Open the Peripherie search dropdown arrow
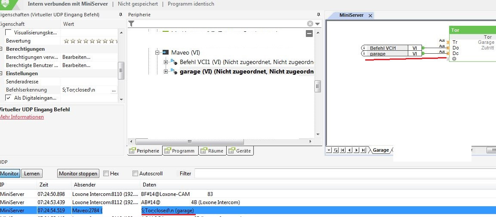 (317, 24)
